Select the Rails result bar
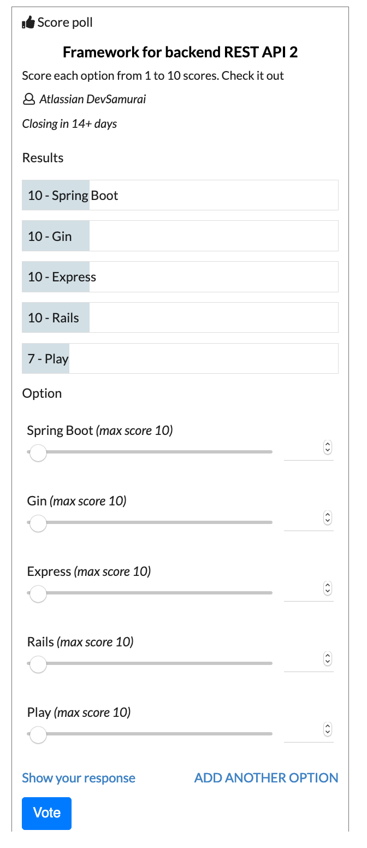The height and width of the screenshot is (848, 367). [180, 318]
